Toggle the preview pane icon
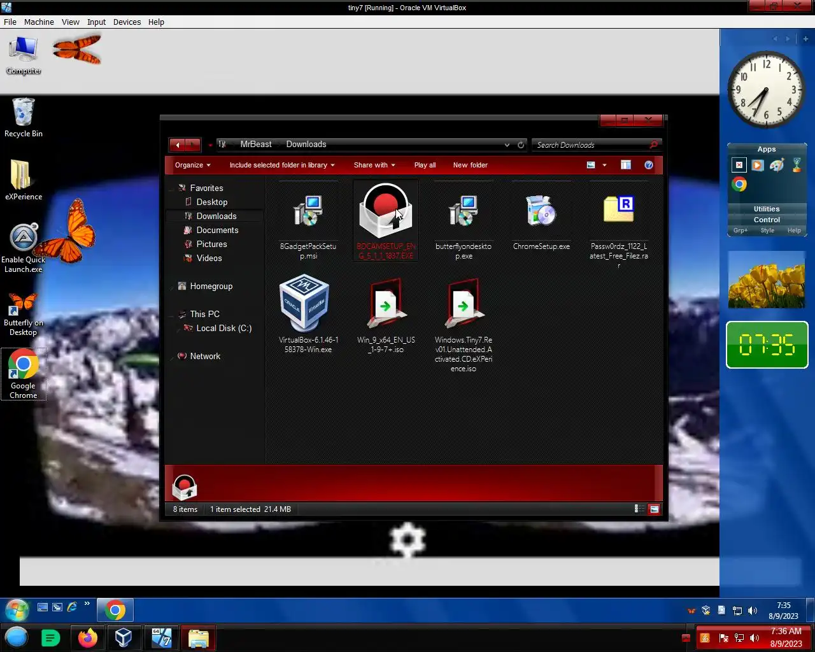The width and height of the screenshot is (815, 652). 626,165
